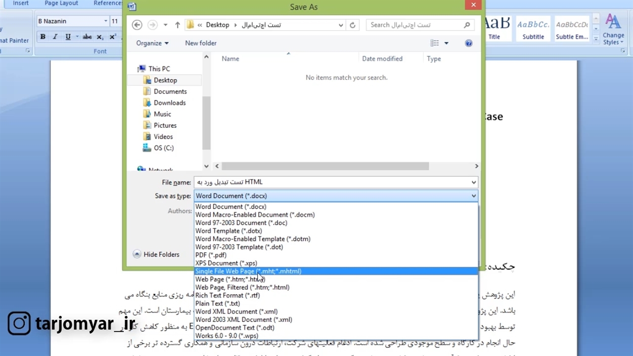The image size is (633, 356).
Task: Click the Up folder arrow icon
Action: pyautogui.click(x=178, y=25)
